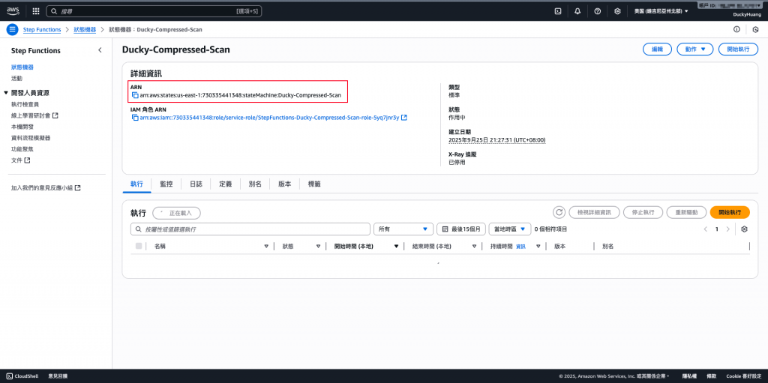Open 狀態機器 in the sidebar
768x383 pixels.
tap(22, 67)
